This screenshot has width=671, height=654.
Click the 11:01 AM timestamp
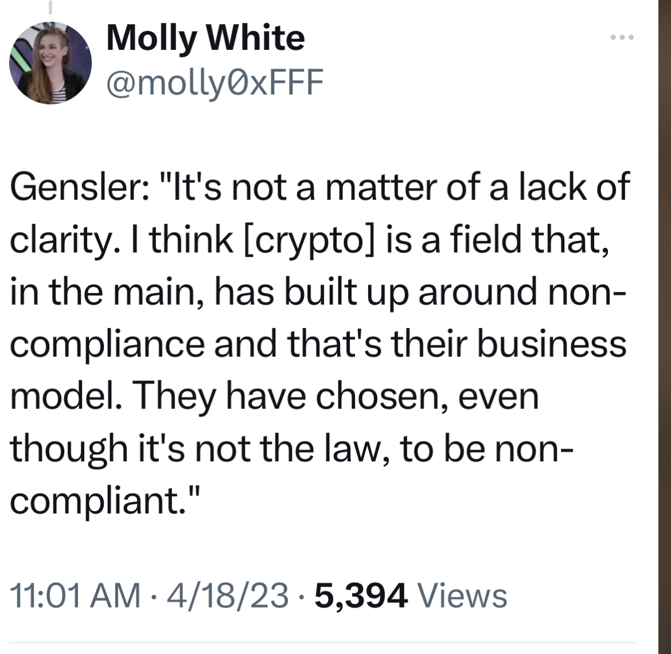coord(75,595)
